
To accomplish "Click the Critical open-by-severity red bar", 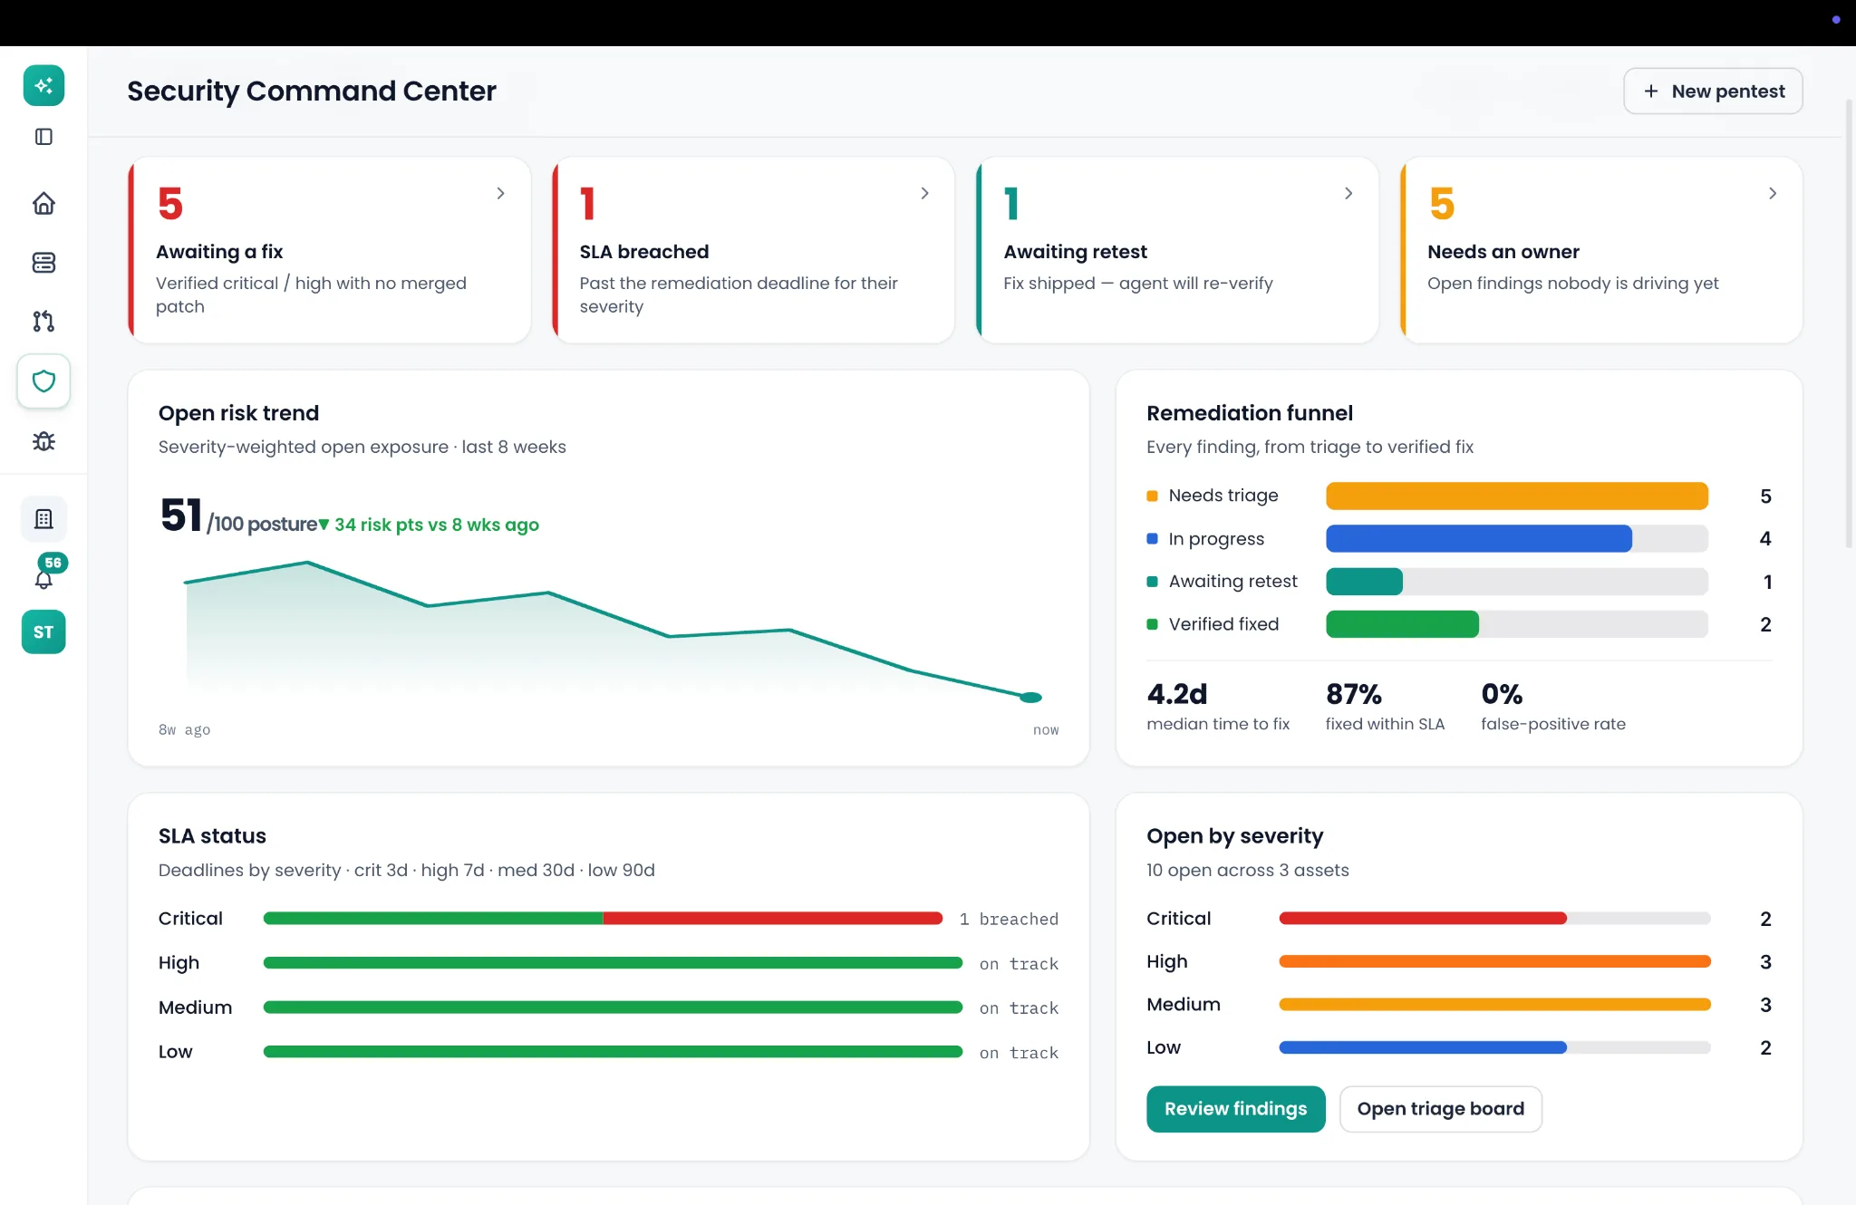I will 1423,919.
